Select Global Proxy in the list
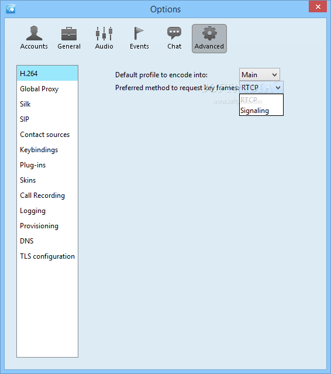 (47, 89)
